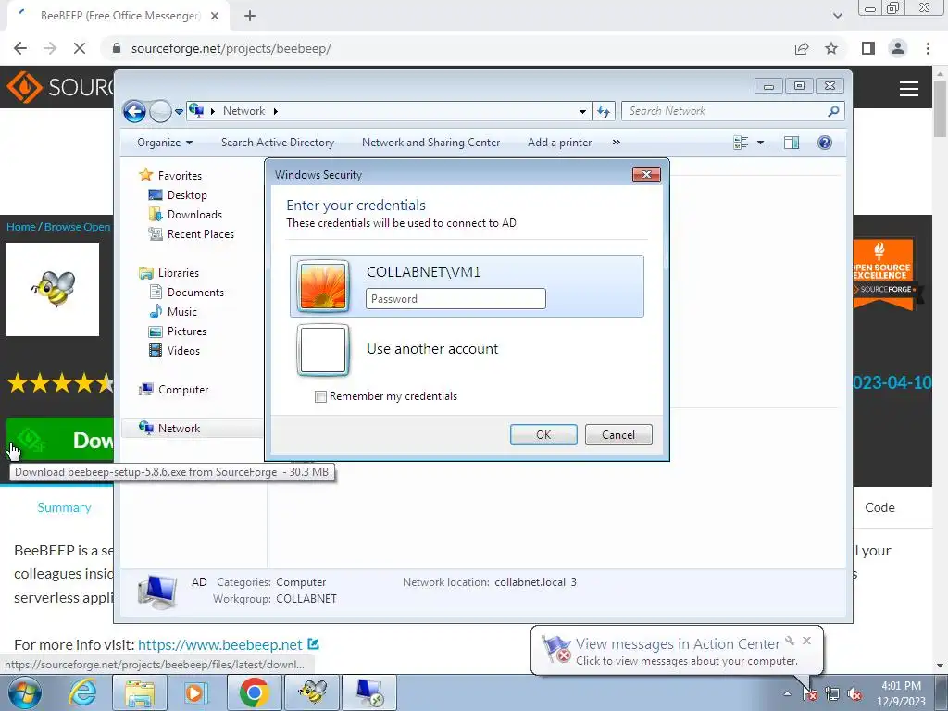Open Windows Media Player from taskbar

coord(195,692)
